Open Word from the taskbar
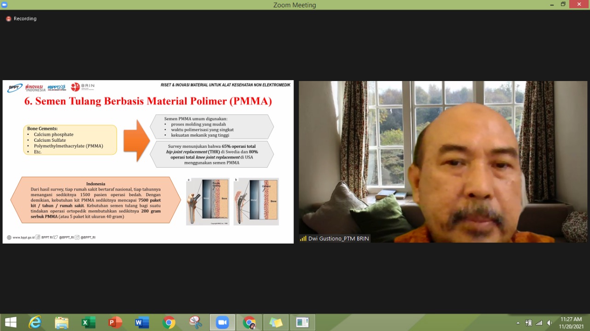This screenshot has height=331, width=590. tap(142, 322)
